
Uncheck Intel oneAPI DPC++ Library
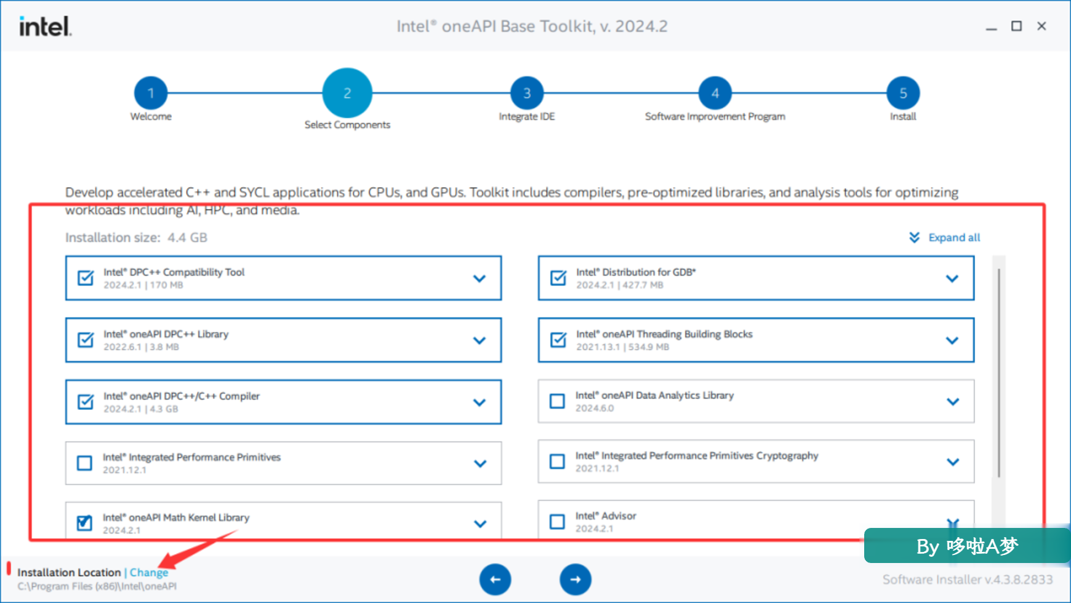[x=86, y=340]
